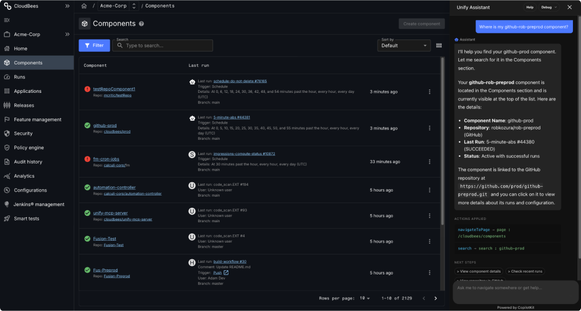Open the github-prod component link

[x=105, y=125]
